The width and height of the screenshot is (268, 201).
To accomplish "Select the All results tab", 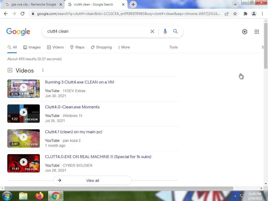I will coord(12,47).
